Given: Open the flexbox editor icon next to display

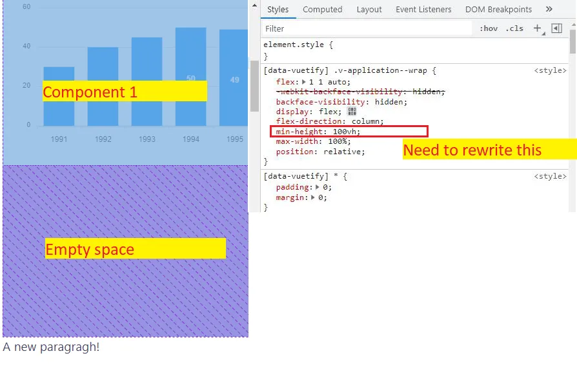Looking at the screenshot, I should 352,112.
